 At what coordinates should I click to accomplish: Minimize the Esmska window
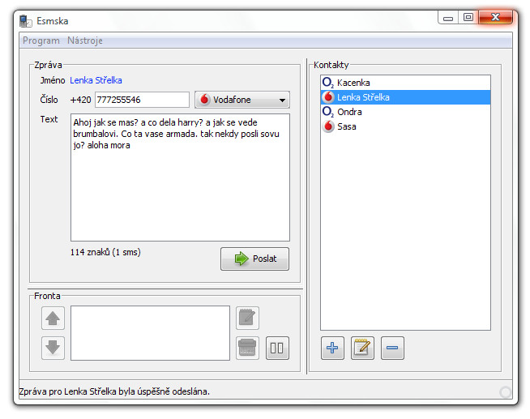click(448, 18)
